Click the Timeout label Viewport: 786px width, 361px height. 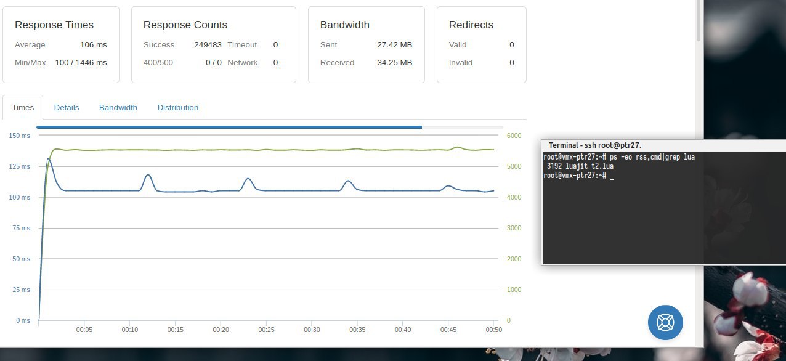[x=242, y=45]
